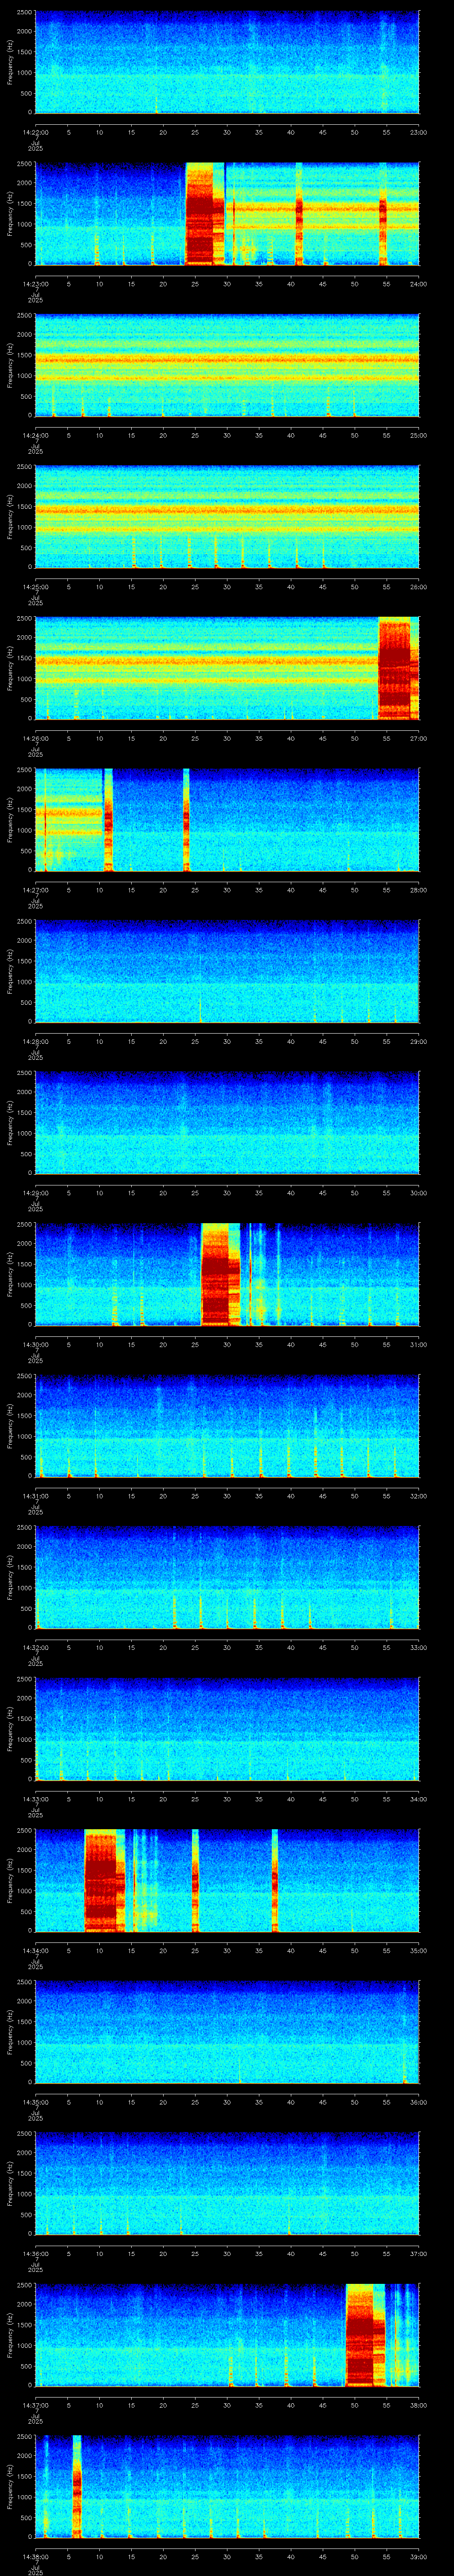The height and width of the screenshot is (2576, 454).
Task: Click the 14:31:00 start time label
Action: pos(35,1496)
